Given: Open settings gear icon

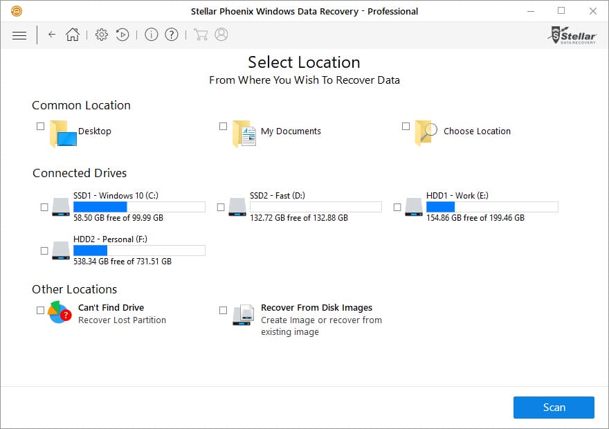Looking at the screenshot, I should (x=102, y=35).
